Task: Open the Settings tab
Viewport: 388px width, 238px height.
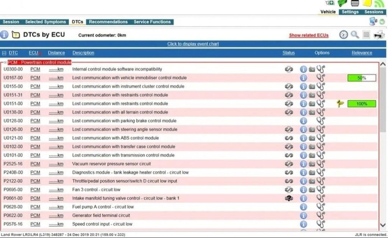Action: click(350, 12)
